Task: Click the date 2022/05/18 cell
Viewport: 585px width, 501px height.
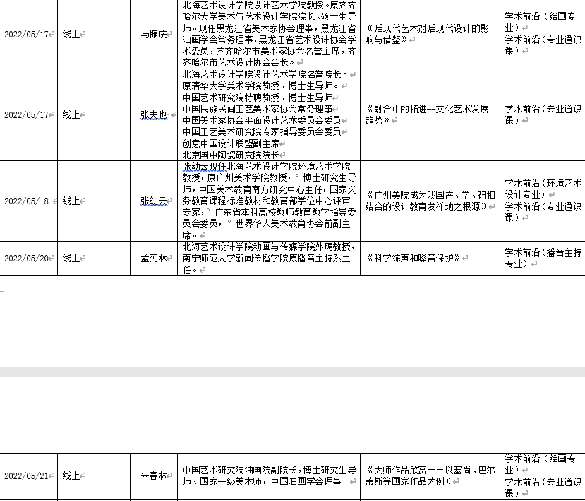Action: [x=27, y=201]
